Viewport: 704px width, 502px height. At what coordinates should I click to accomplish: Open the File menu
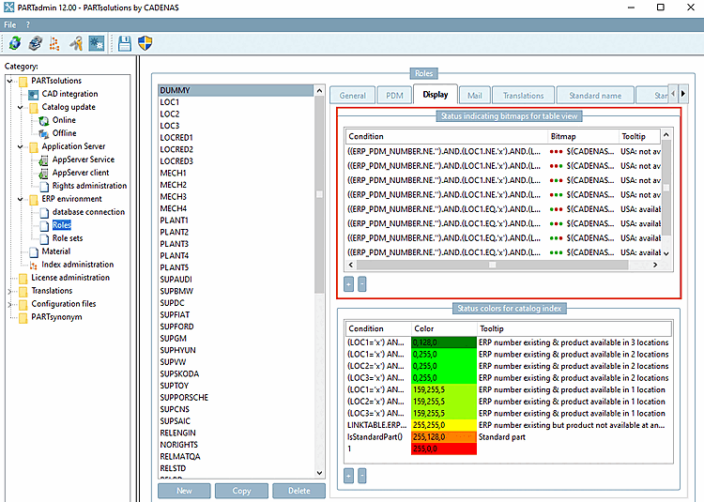pyautogui.click(x=10, y=23)
